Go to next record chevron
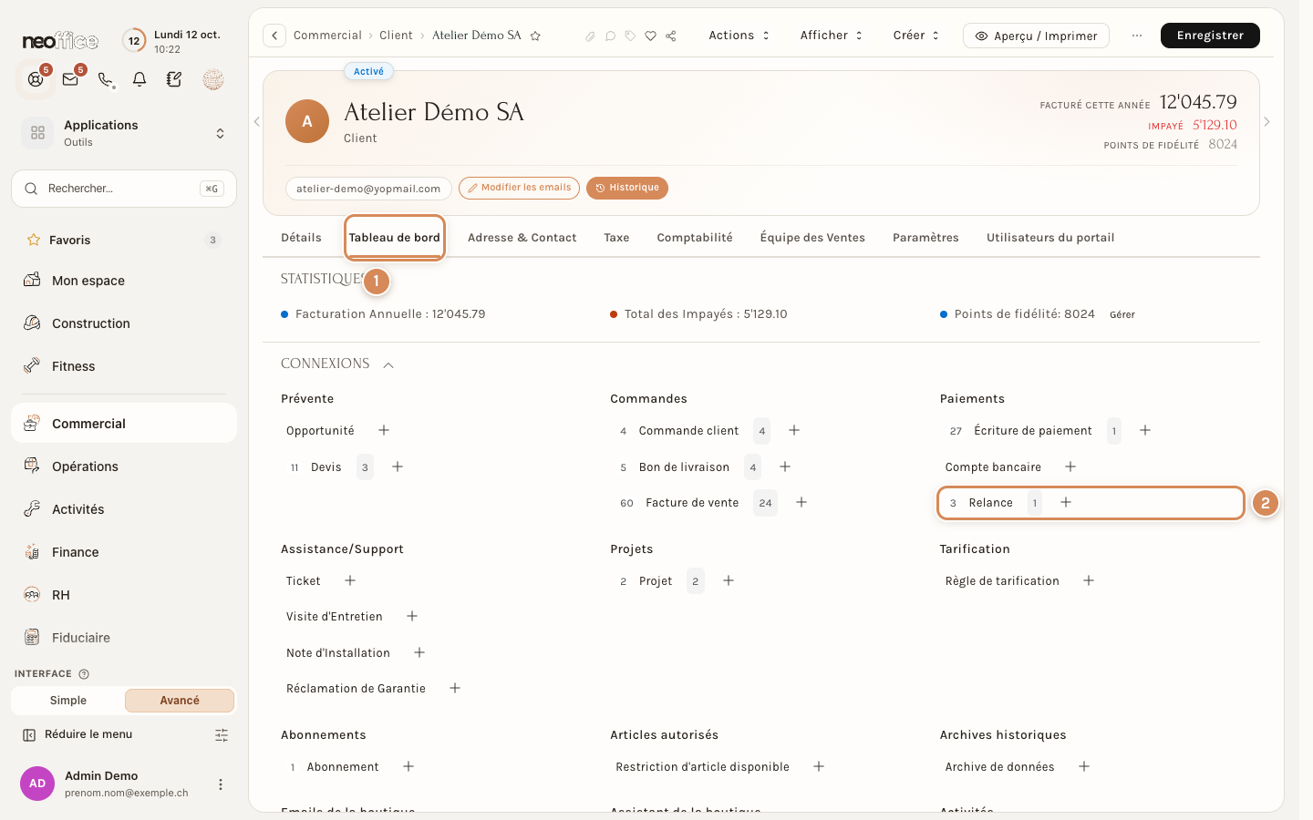1313x820 pixels. [1266, 122]
